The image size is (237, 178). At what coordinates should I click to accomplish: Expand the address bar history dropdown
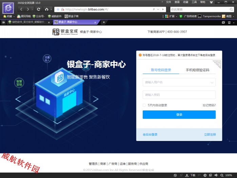[158, 10]
